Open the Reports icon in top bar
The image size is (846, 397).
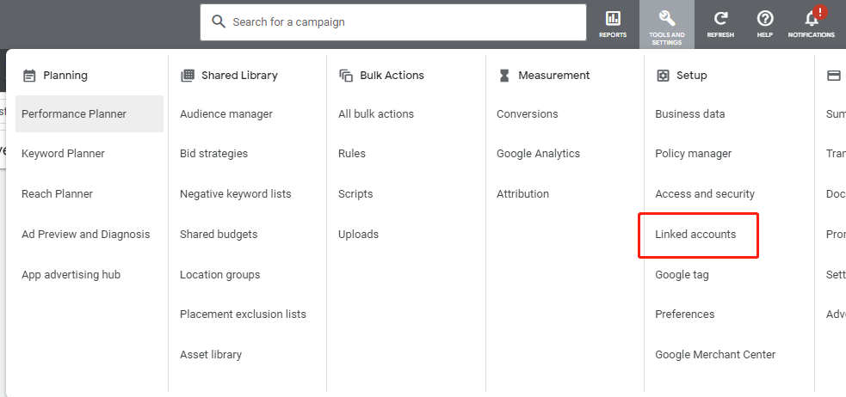pos(613,18)
